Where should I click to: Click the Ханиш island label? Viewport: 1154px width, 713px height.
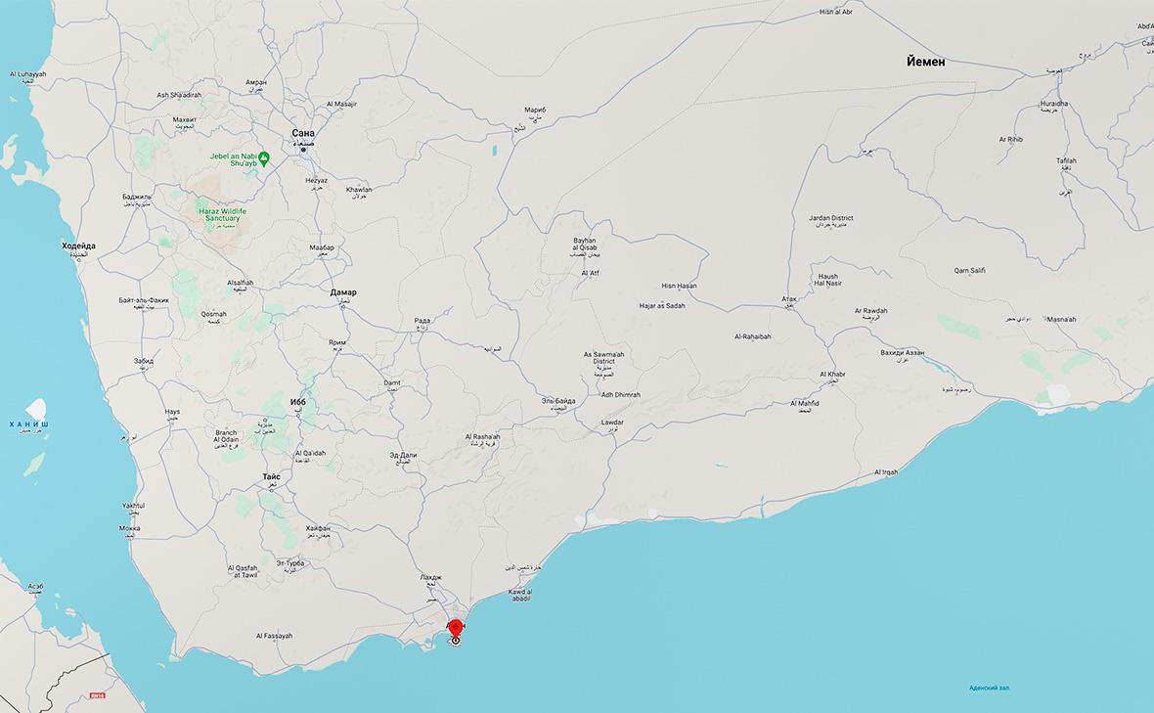pos(28,424)
